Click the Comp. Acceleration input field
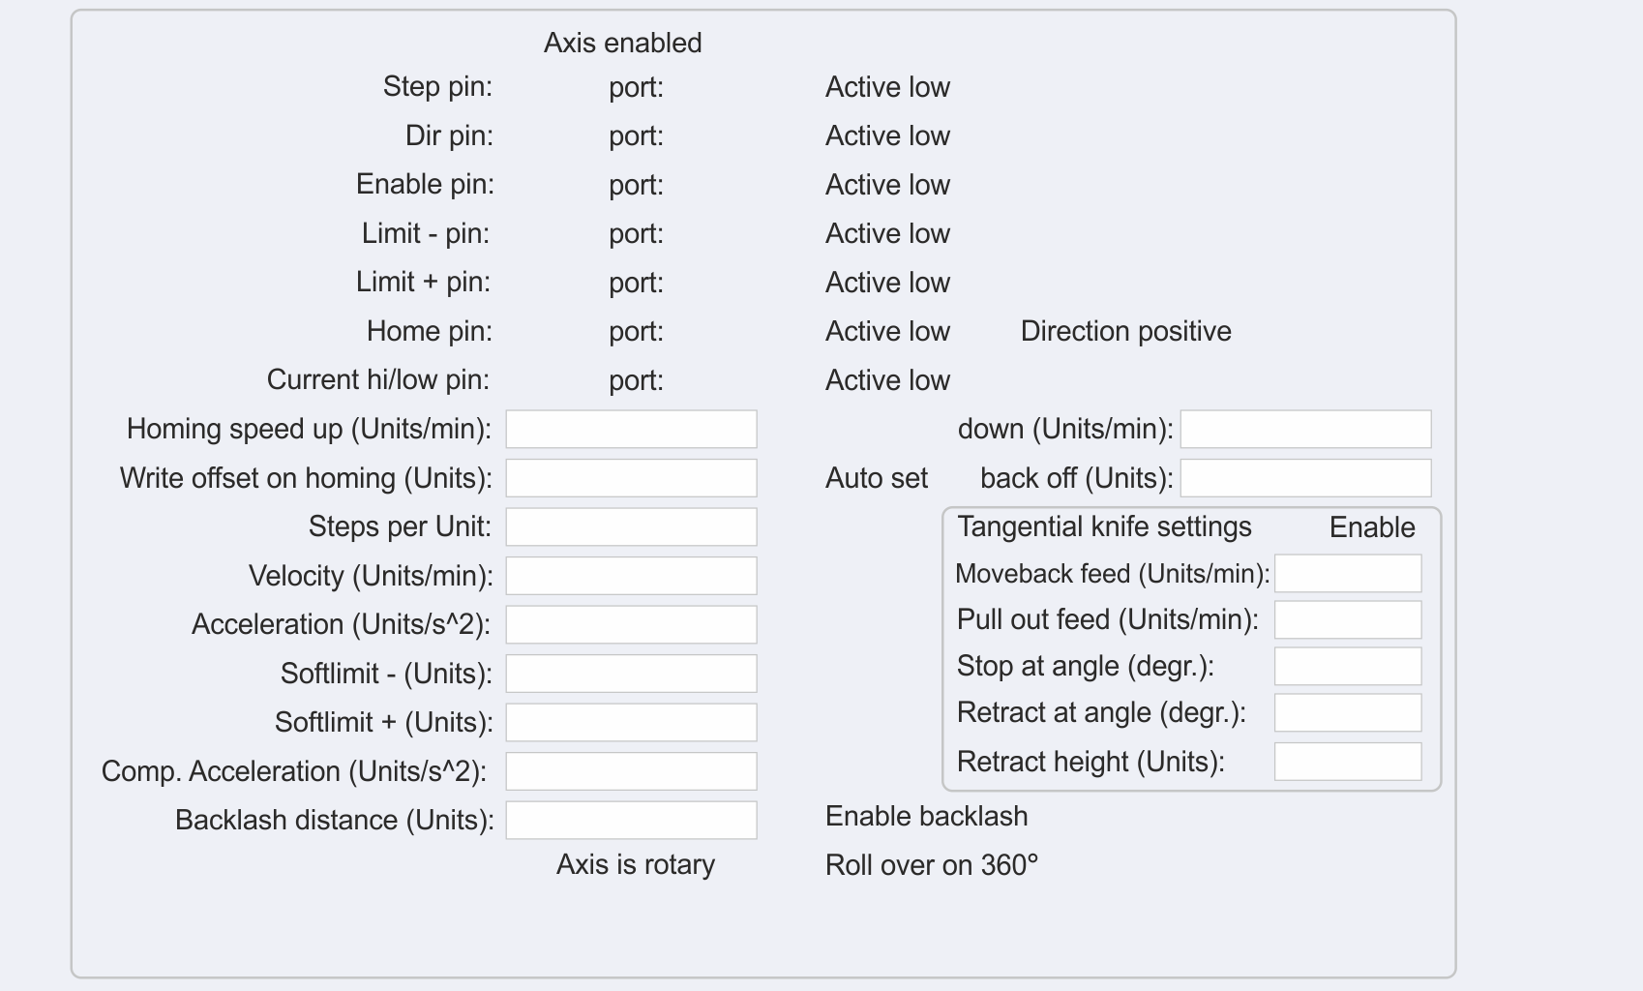The width and height of the screenshot is (1643, 991). pyautogui.click(x=631, y=771)
